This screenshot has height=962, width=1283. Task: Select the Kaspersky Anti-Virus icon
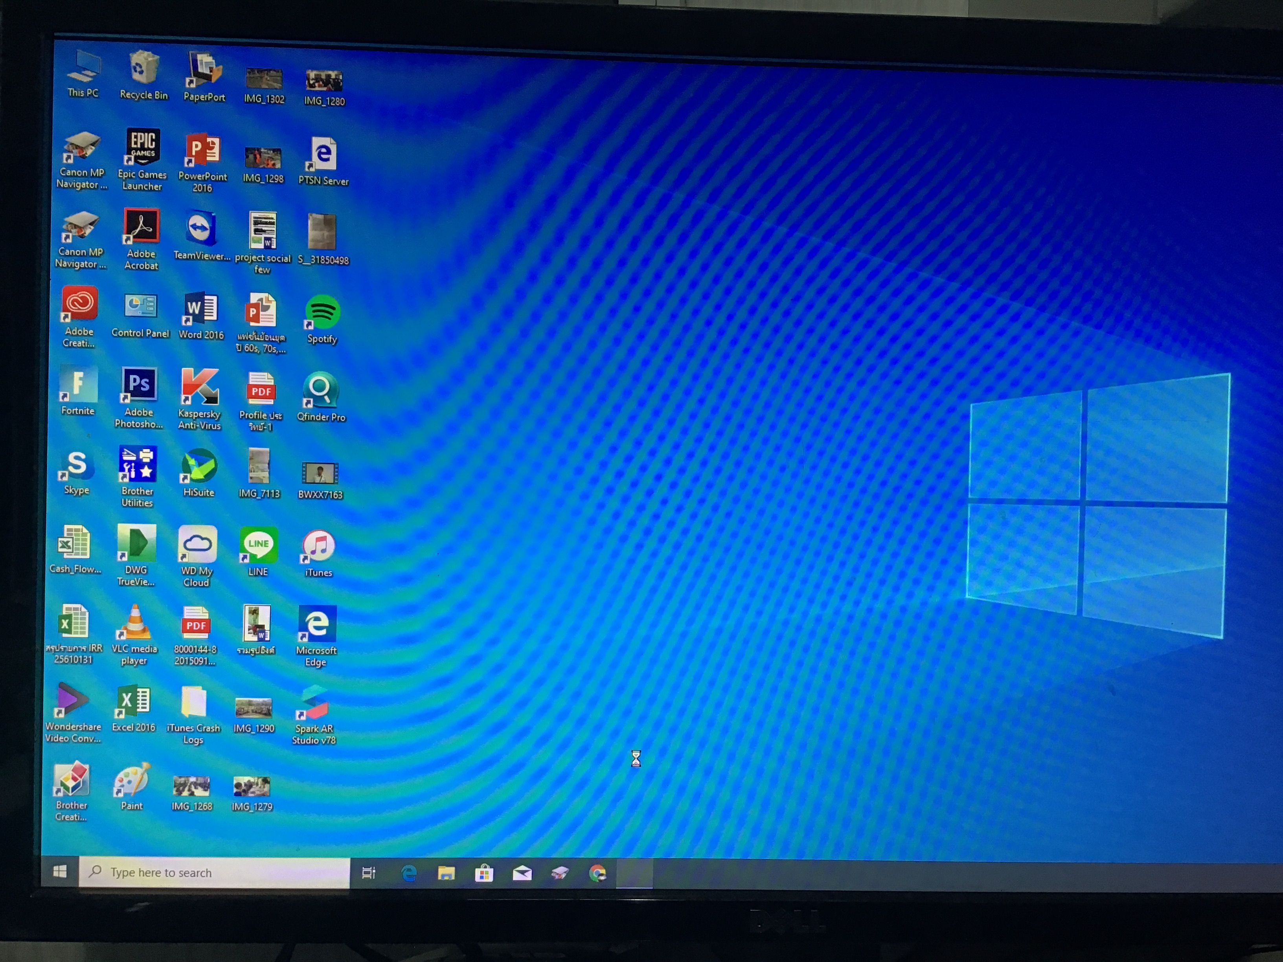click(x=200, y=386)
